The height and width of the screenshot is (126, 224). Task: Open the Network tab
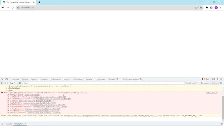[44, 79]
